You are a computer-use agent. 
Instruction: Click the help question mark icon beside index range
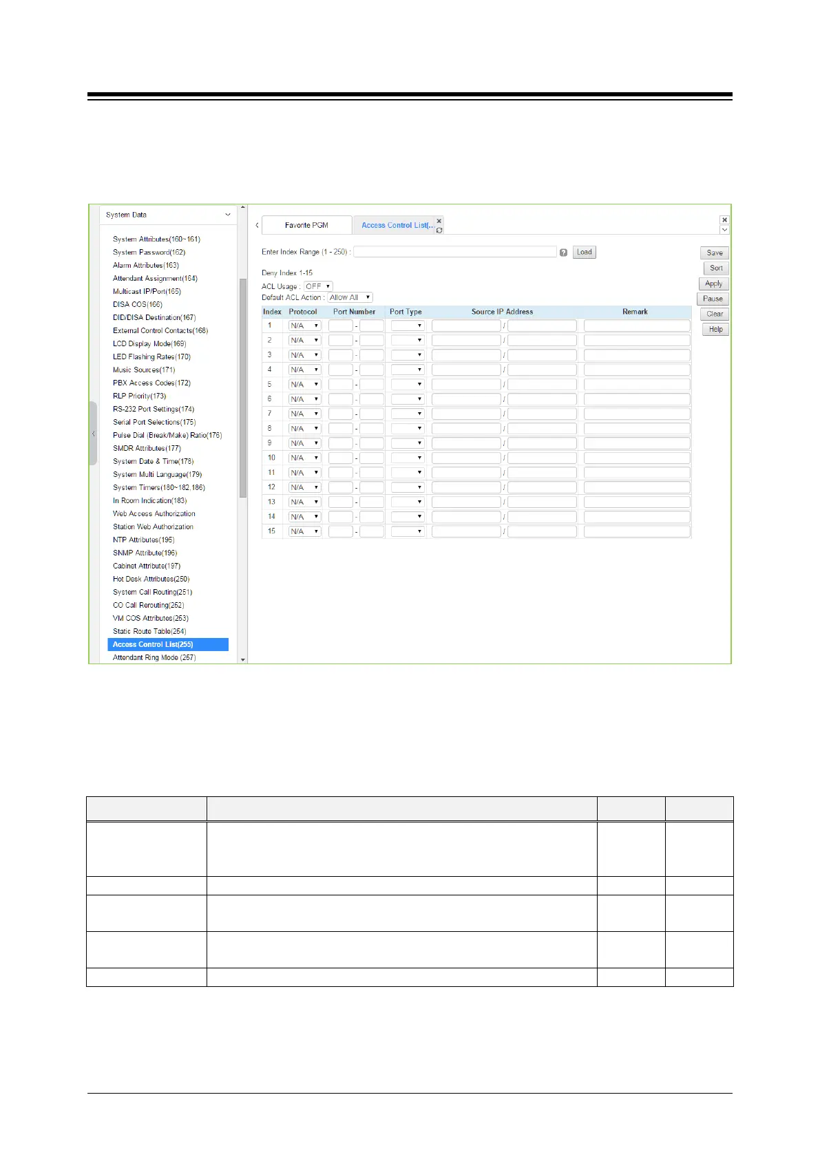pyautogui.click(x=563, y=253)
